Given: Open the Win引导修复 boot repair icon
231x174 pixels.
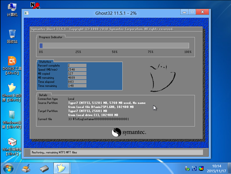Looking at the screenshot, I should click(x=12, y=146).
